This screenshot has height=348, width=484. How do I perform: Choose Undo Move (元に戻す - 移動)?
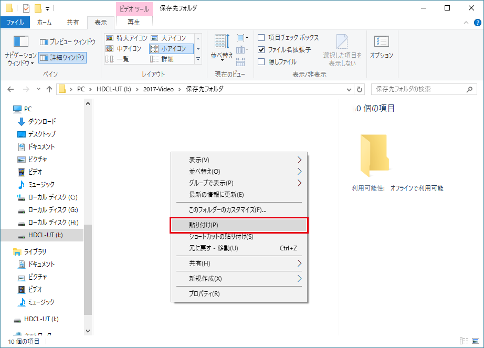click(239, 248)
